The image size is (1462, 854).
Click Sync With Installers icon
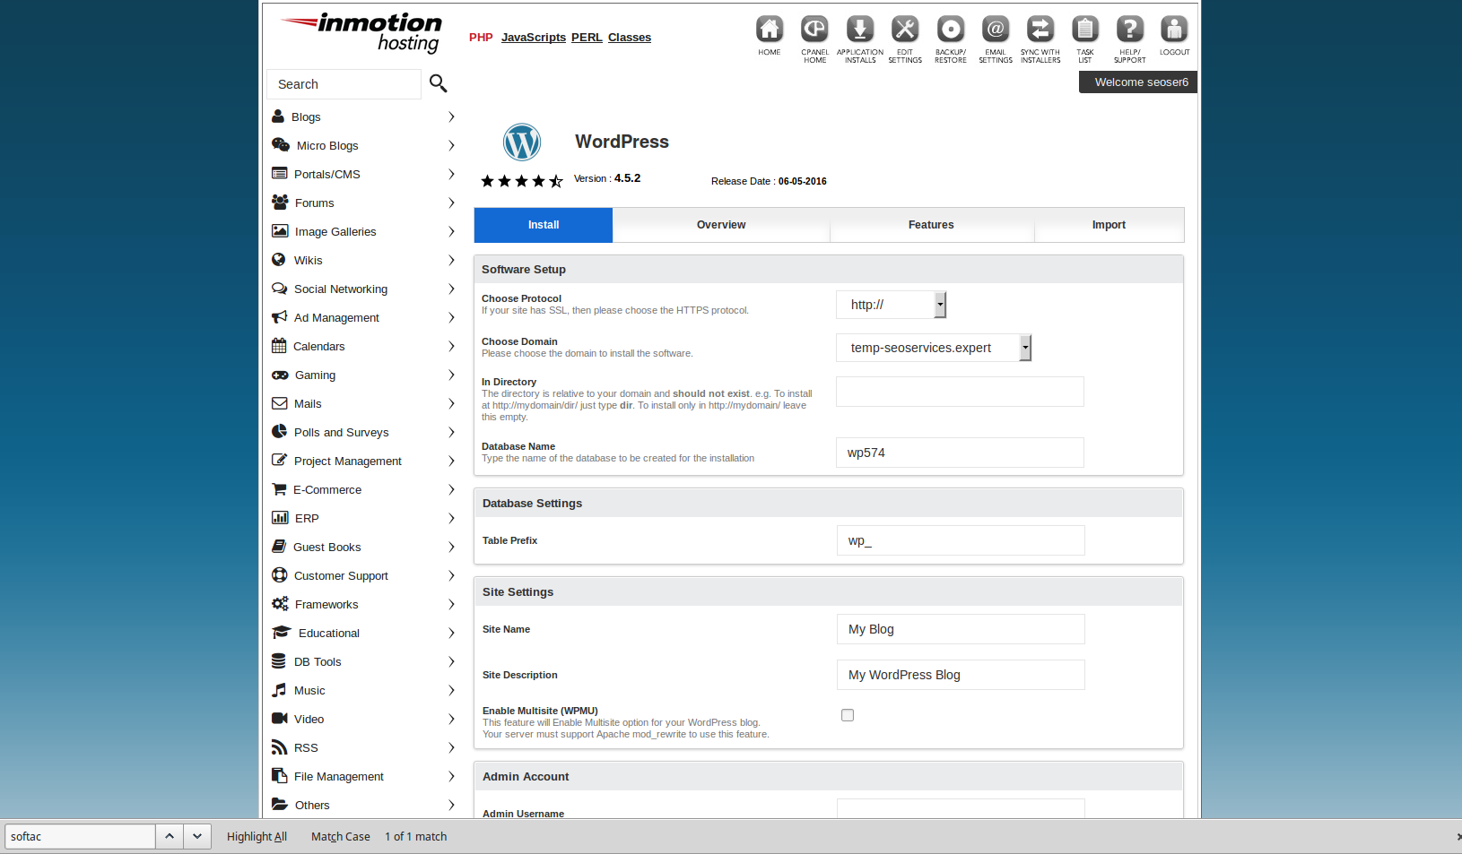pyautogui.click(x=1040, y=30)
